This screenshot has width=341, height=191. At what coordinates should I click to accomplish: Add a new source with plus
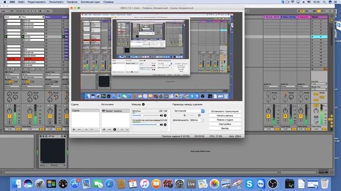[104, 129]
